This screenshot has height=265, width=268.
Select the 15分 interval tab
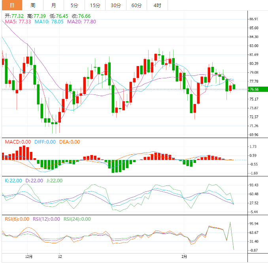[95, 5]
